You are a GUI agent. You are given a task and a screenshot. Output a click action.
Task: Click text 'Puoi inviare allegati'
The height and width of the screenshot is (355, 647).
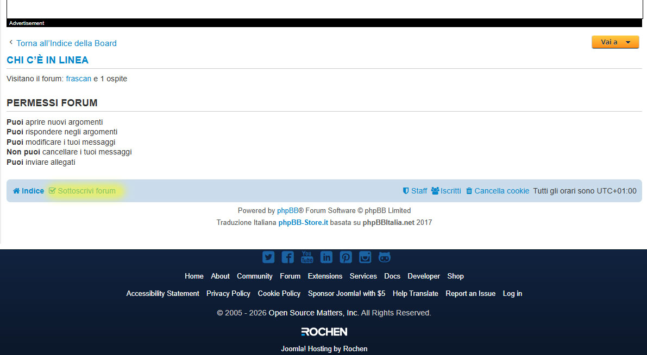point(41,162)
